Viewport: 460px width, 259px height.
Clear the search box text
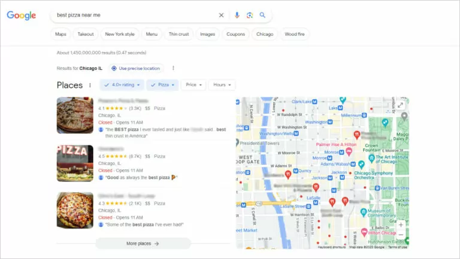pos(221,16)
